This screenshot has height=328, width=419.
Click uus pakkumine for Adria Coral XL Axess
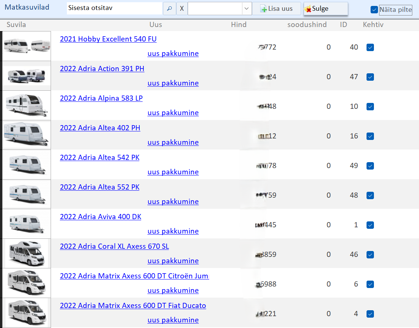pyautogui.click(x=173, y=261)
